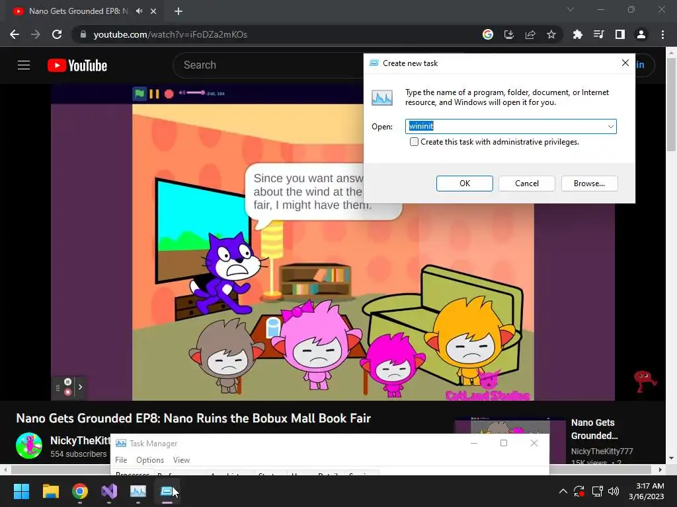Screen dimensions: 677x507
Task: Open the Options menu in Task Manager
Action: pos(150,460)
